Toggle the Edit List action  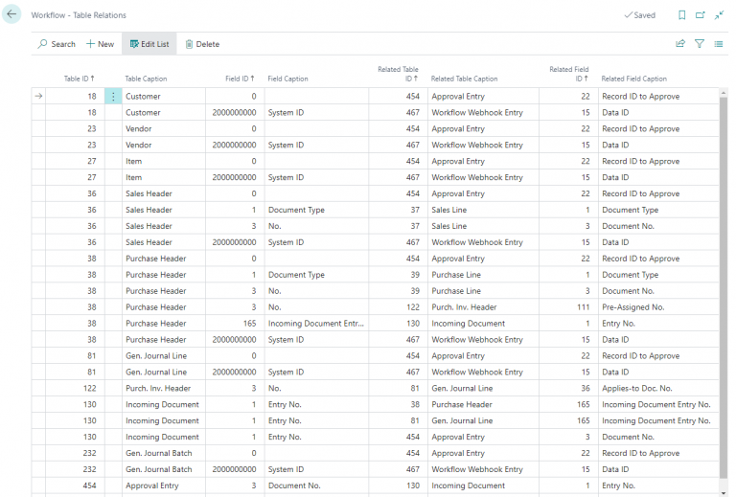coord(149,44)
